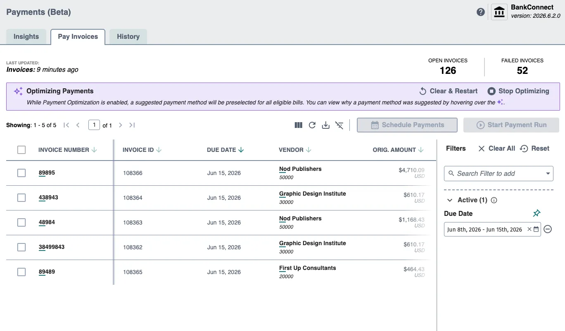Go to first page arrow
Viewport: 565px width, 331px height.
66,125
